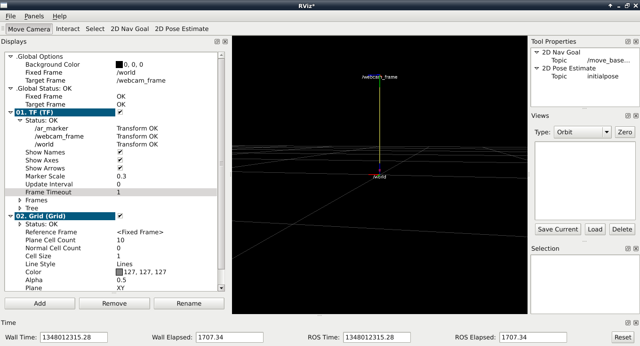Uncheck Show Names option
This screenshot has width=640, height=346.
click(x=120, y=153)
